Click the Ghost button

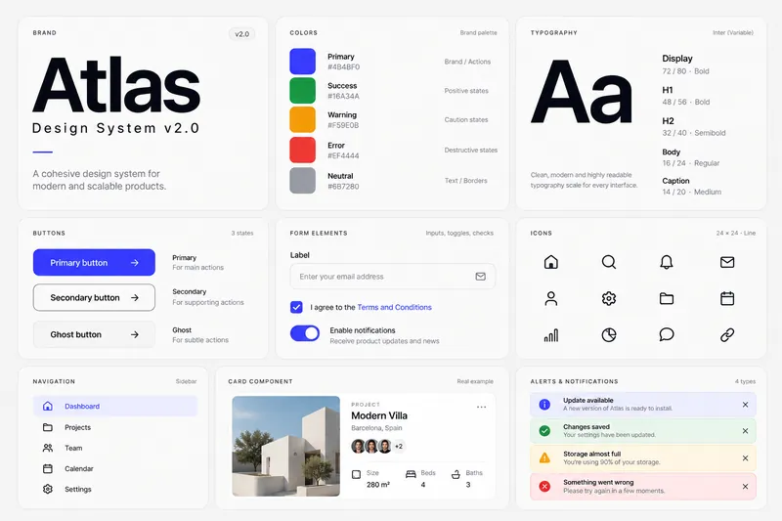click(94, 334)
